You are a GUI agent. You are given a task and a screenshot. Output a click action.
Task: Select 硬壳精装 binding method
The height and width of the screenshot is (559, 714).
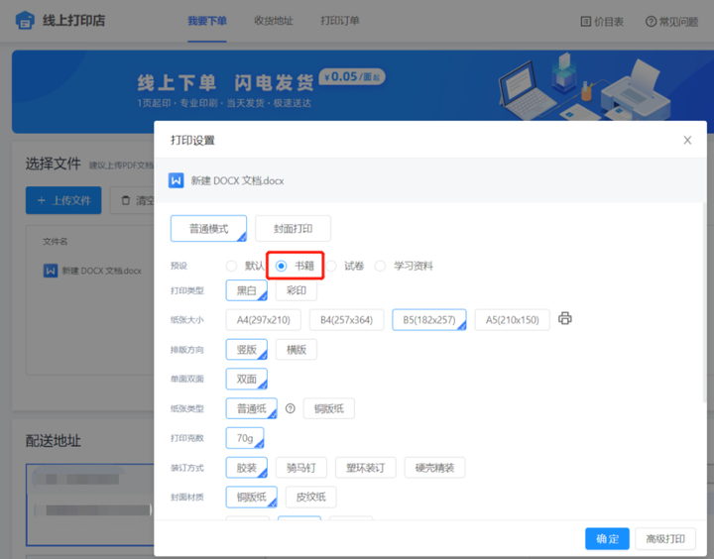[434, 468]
